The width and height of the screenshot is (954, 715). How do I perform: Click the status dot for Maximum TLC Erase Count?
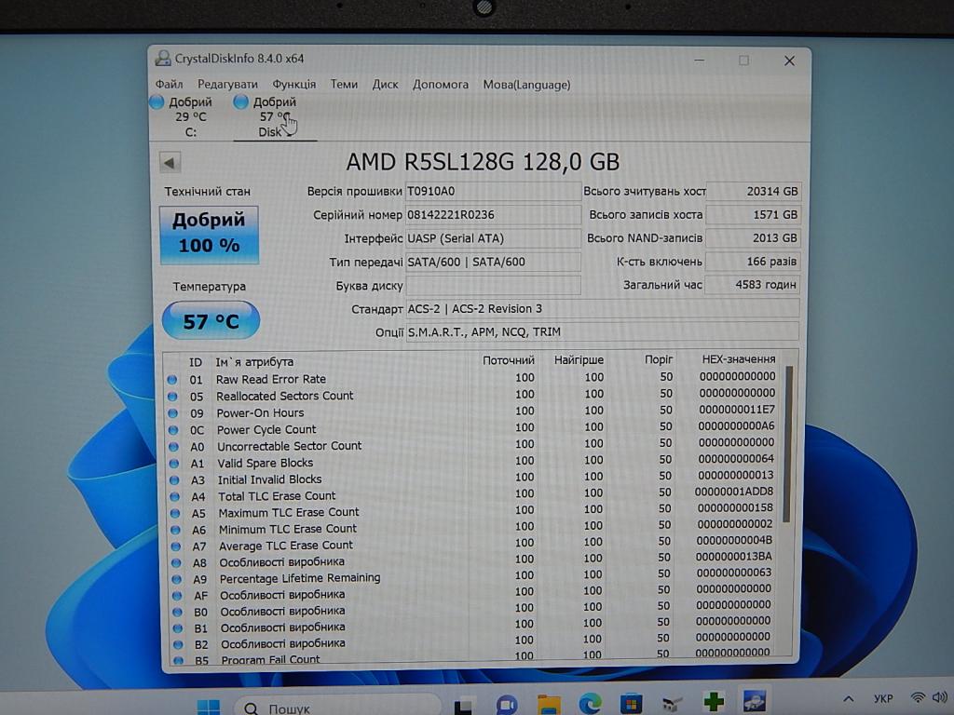click(175, 513)
